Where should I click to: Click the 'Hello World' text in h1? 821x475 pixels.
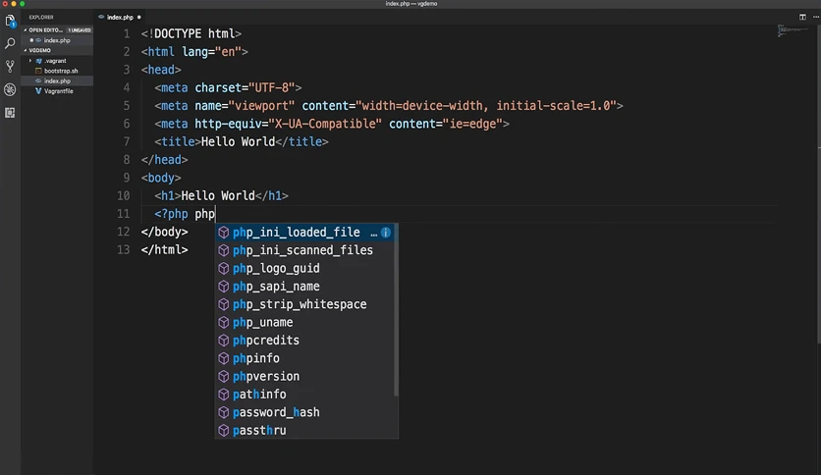click(218, 195)
